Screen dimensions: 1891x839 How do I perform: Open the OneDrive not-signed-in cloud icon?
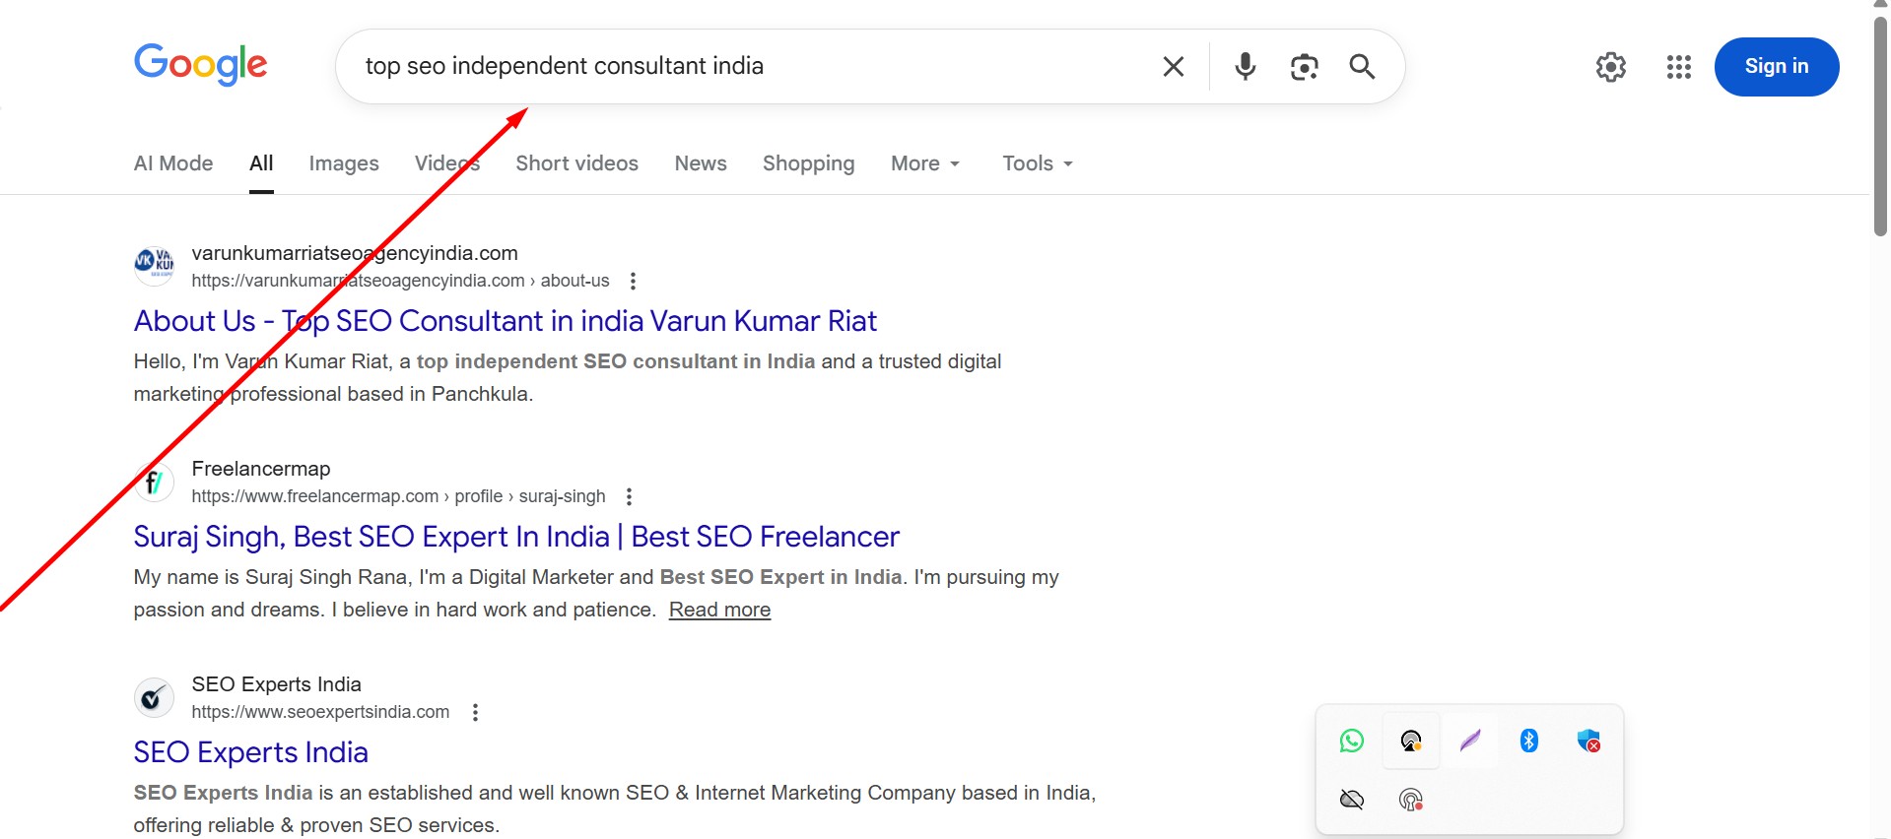tap(1352, 800)
